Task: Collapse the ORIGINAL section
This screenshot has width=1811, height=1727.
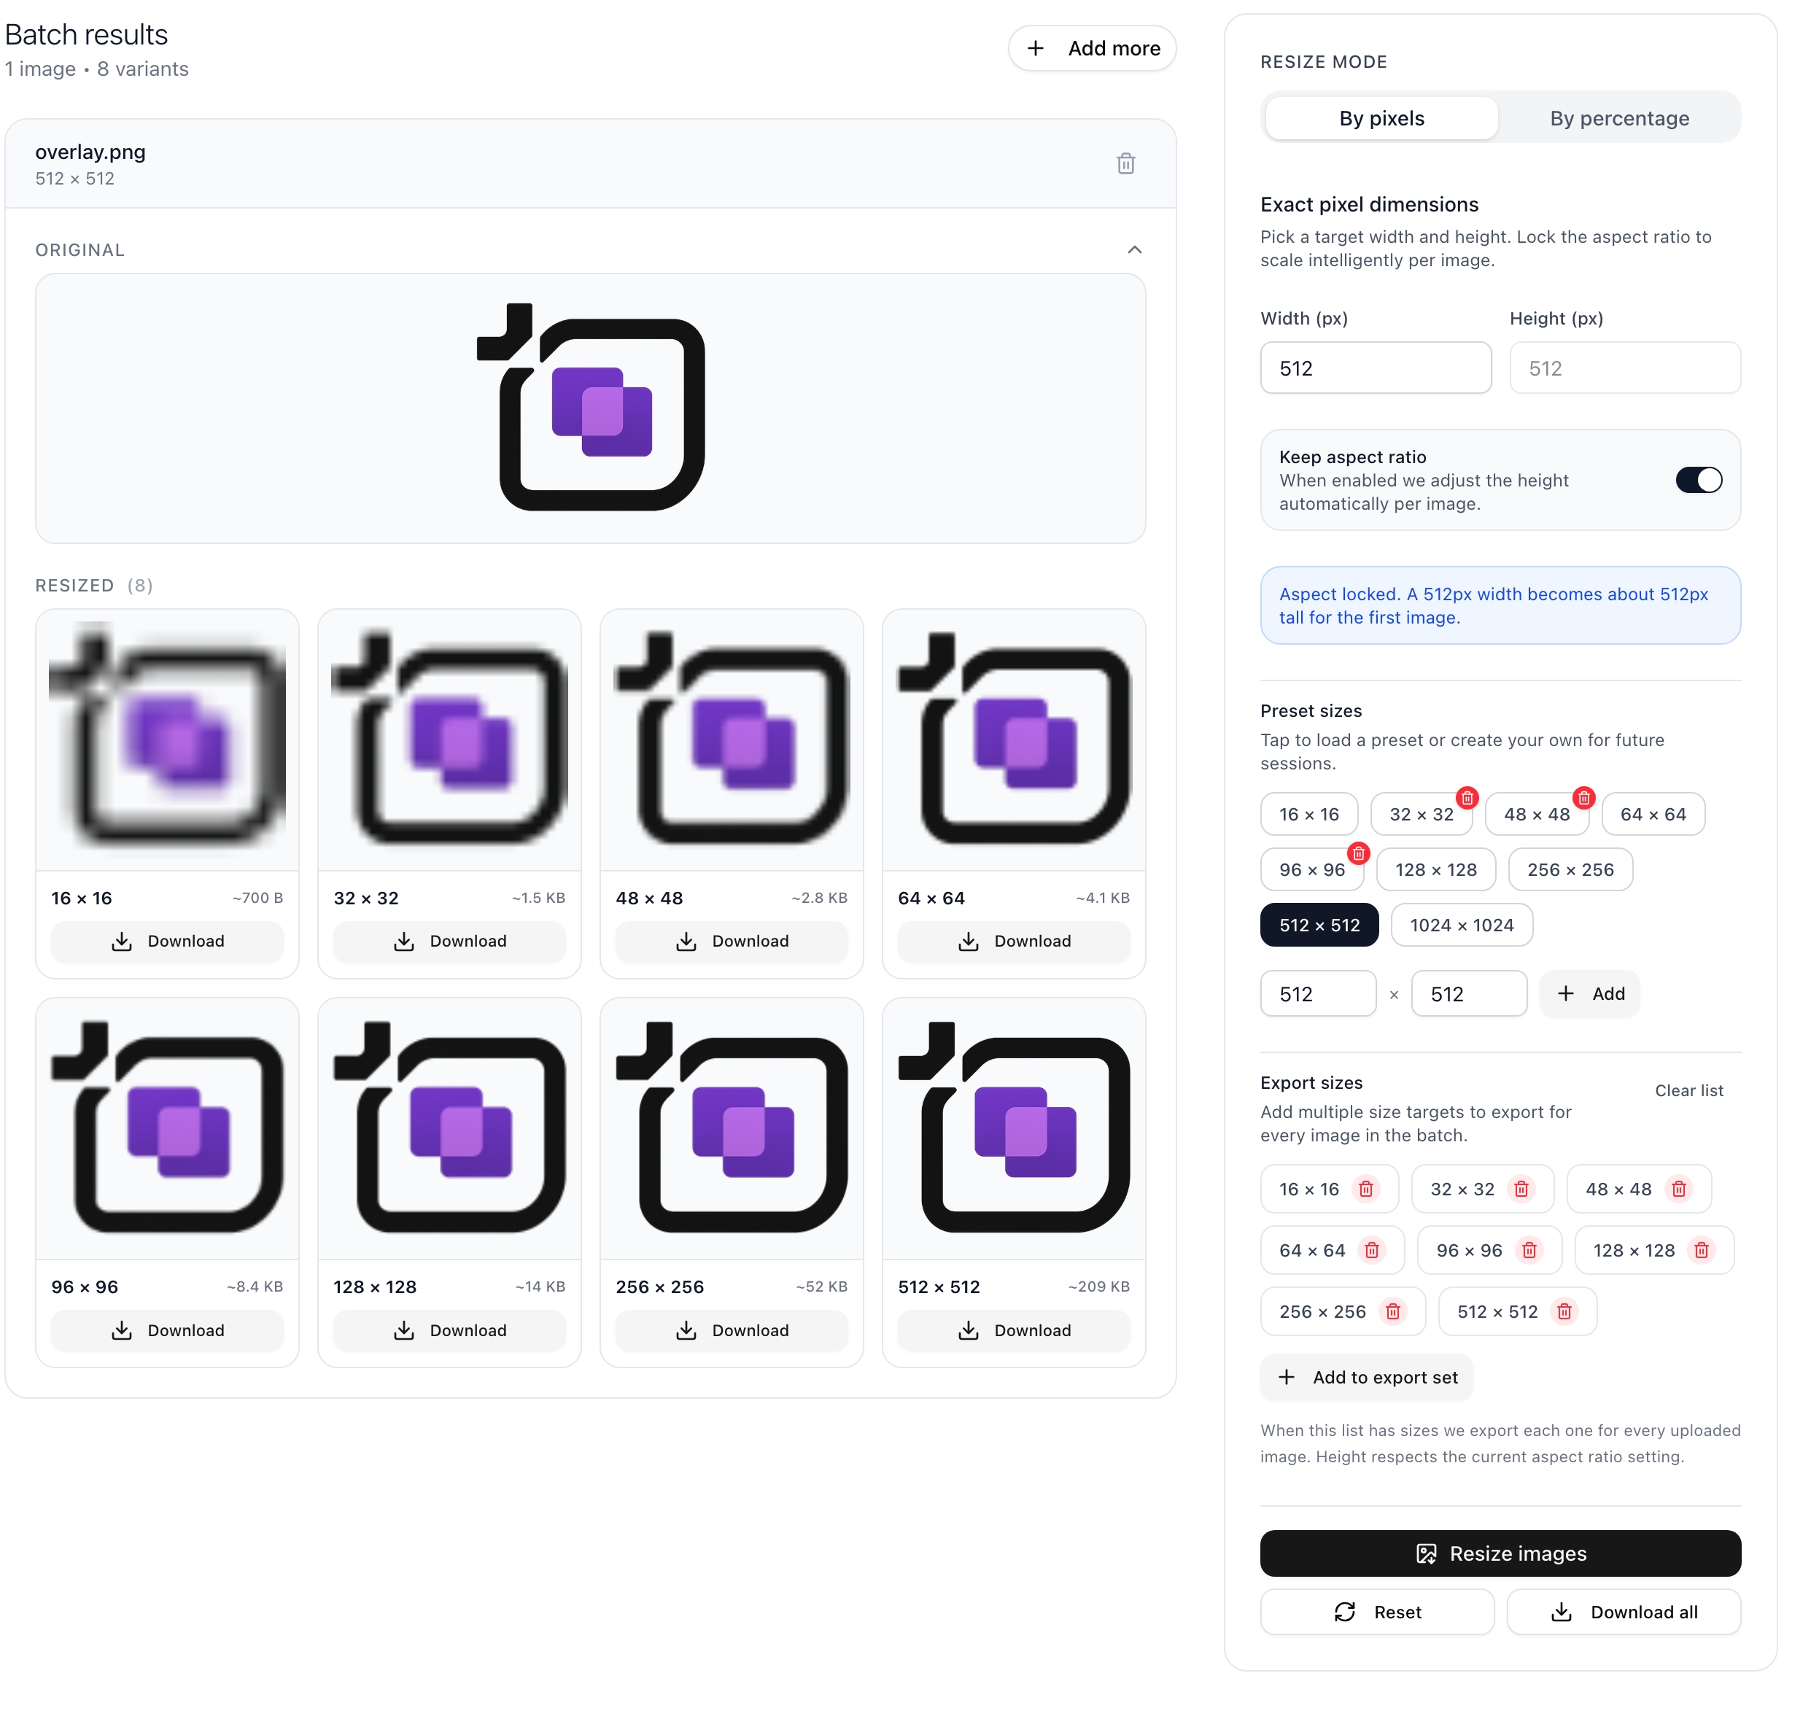Action: click(x=1134, y=249)
